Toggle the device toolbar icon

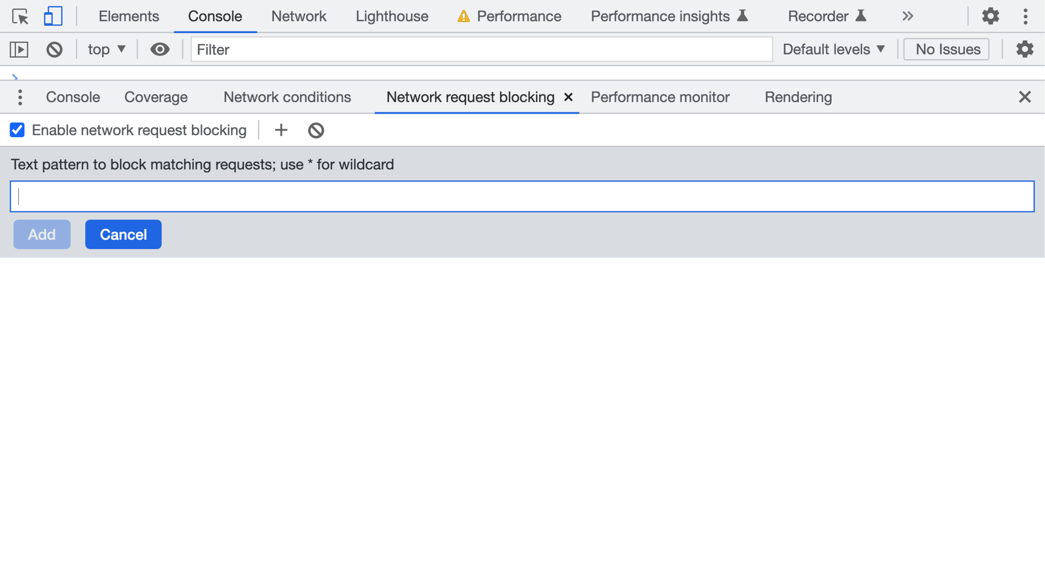coord(53,17)
